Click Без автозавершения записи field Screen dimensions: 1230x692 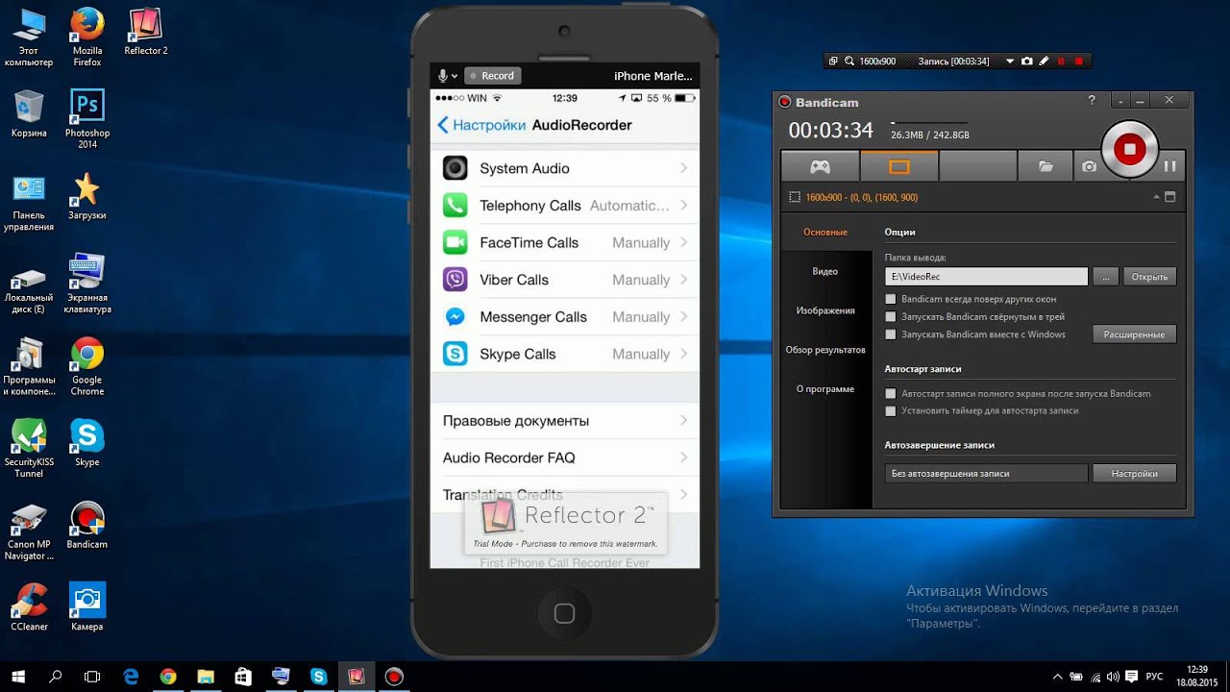point(986,473)
